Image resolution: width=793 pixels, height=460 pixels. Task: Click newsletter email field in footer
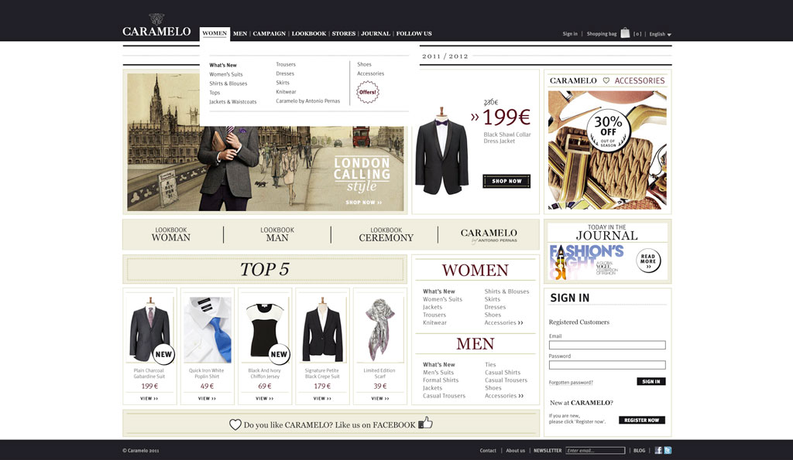596,451
